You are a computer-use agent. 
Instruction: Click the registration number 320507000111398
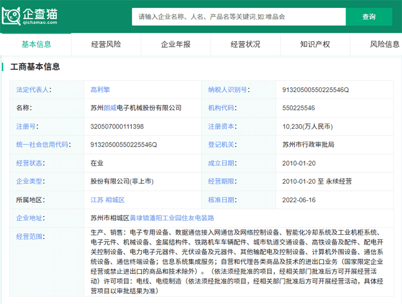117,127
